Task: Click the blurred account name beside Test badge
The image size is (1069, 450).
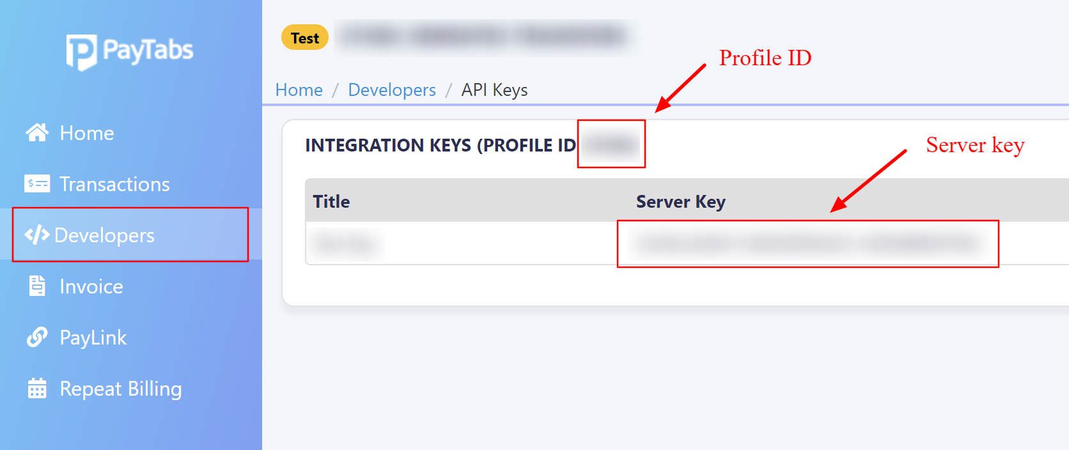Action: pyautogui.click(x=485, y=36)
